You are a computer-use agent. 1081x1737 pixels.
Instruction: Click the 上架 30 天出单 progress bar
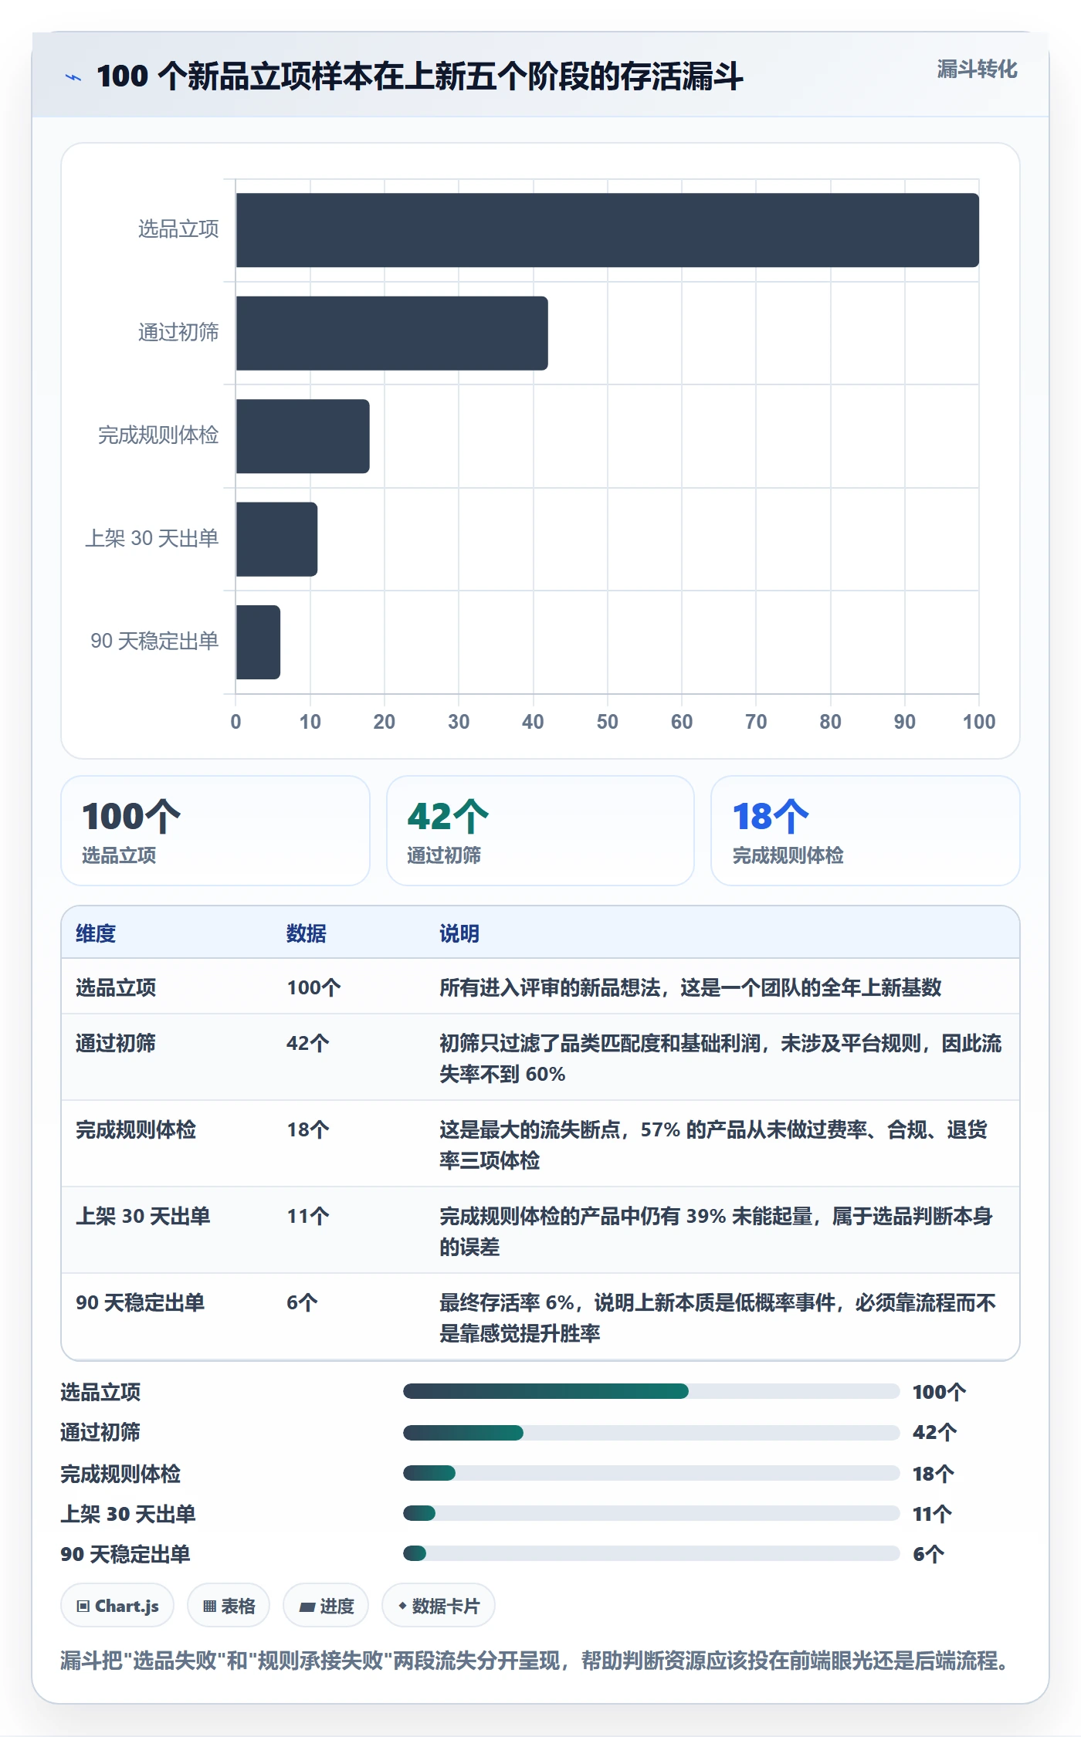[651, 1513]
